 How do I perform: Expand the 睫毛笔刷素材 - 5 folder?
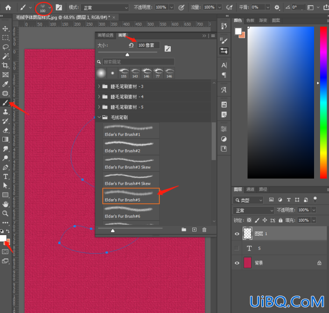[x=99, y=107]
